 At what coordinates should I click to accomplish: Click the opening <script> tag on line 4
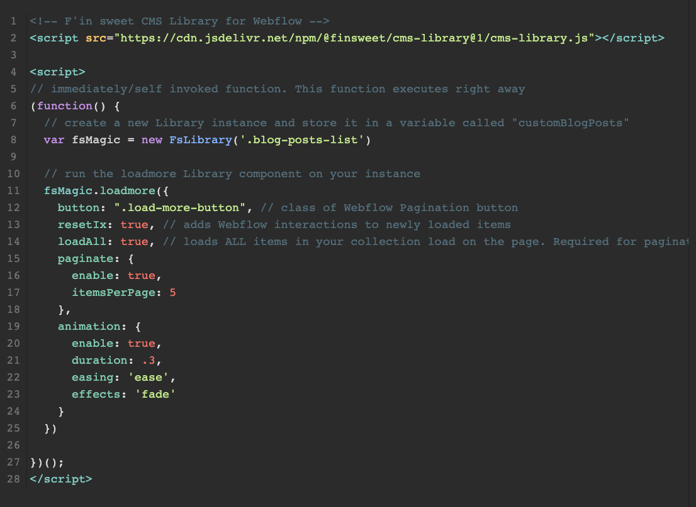click(57, 72)
